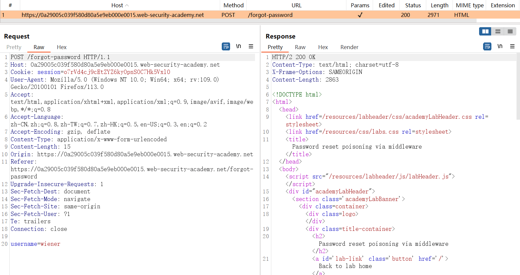The image size is (520, 275).
Task: Switch Request view to Pretty tab
Action: click(x=14, y=47)
